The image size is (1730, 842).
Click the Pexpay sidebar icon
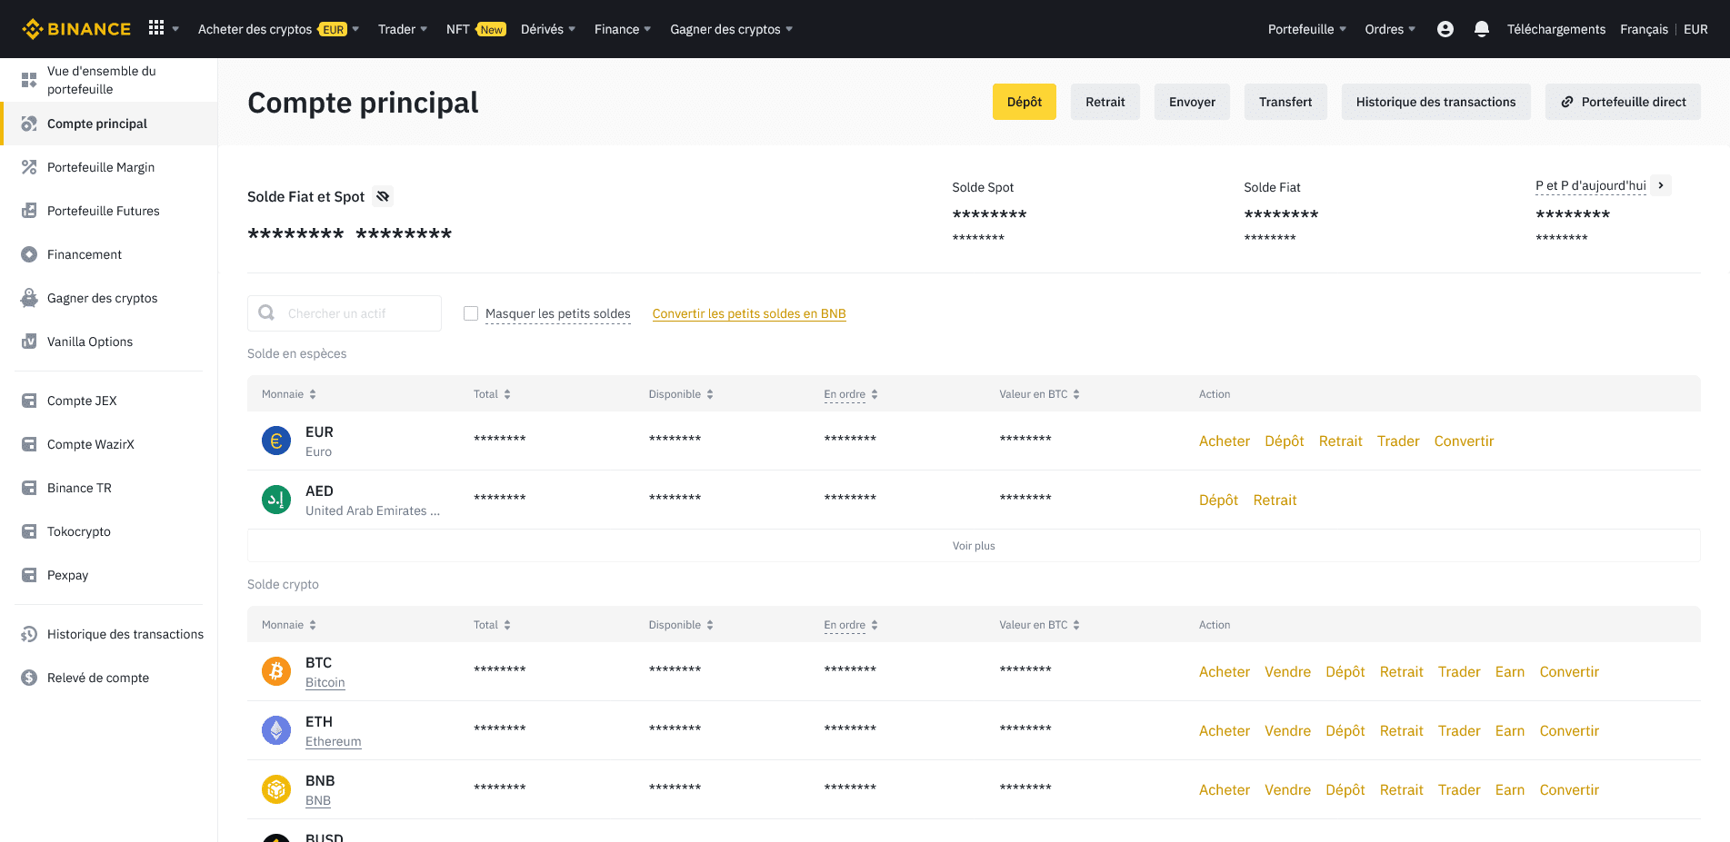pos(29,575)
